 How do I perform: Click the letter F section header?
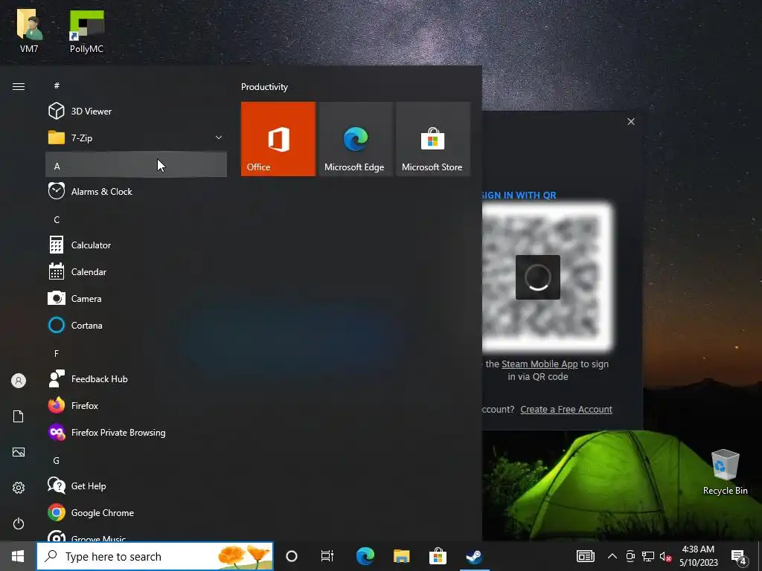(x=136, y=353)
